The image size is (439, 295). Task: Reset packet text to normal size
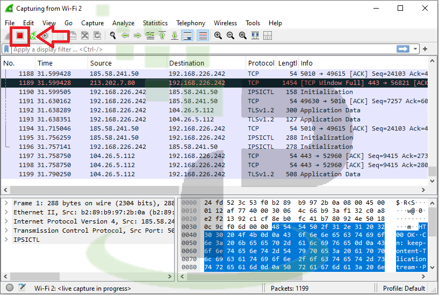[x=243, y=35]
